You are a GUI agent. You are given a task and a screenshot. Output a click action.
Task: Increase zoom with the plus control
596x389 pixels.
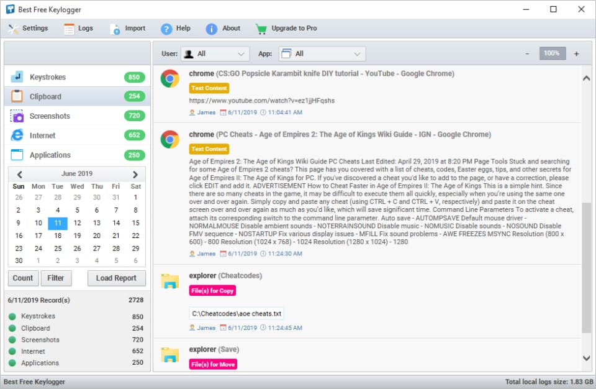(x=576, y=53)
